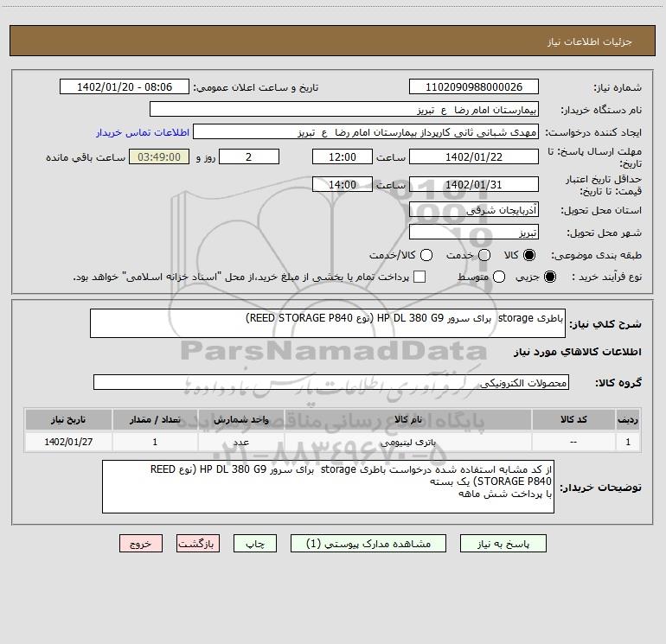Click the remaining days field showing 2

tap(249, 156)
